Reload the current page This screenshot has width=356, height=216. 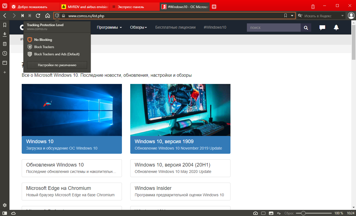coord(38,16)
